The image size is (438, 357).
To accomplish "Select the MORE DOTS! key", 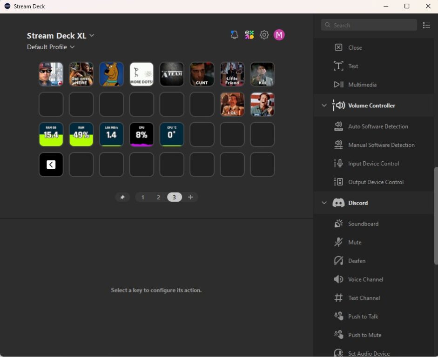I will point(142,74).
